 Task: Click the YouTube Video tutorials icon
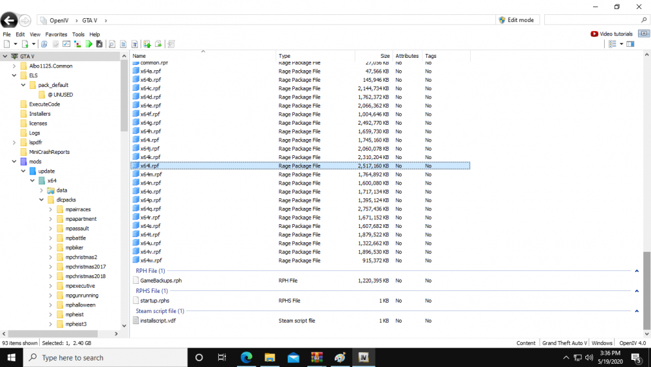tap(594, 34)
